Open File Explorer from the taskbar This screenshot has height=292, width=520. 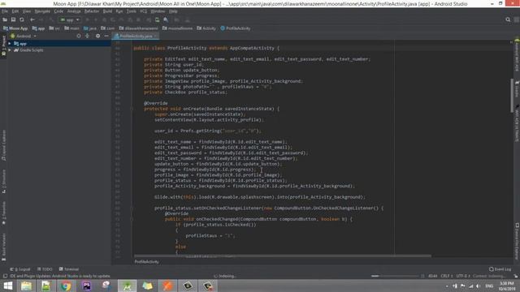pyautogui.click(x=26, y=286)
